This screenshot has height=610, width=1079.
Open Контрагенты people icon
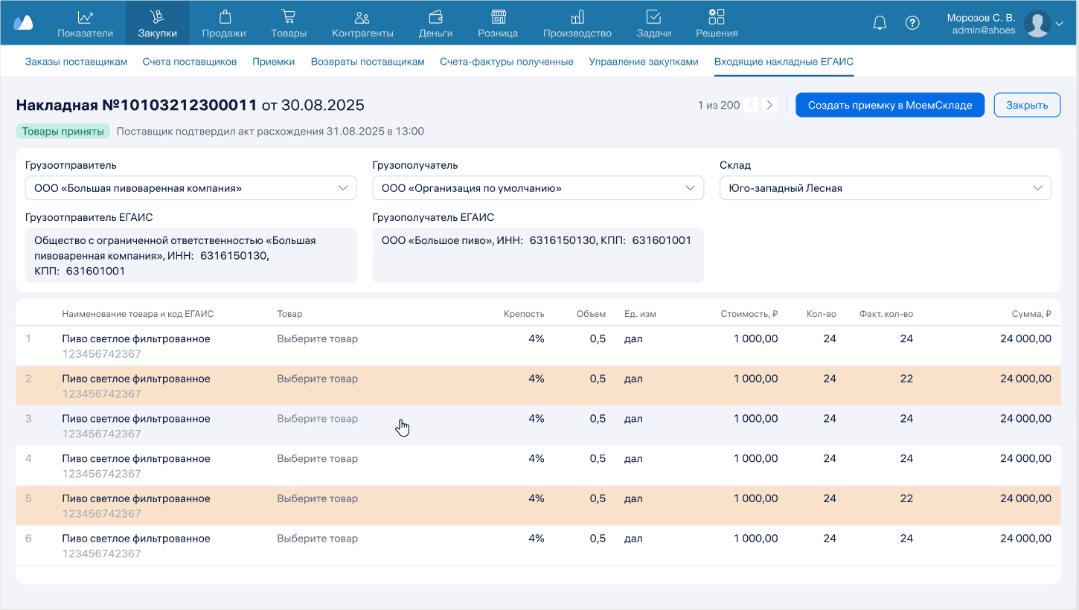tap(362, 17)
